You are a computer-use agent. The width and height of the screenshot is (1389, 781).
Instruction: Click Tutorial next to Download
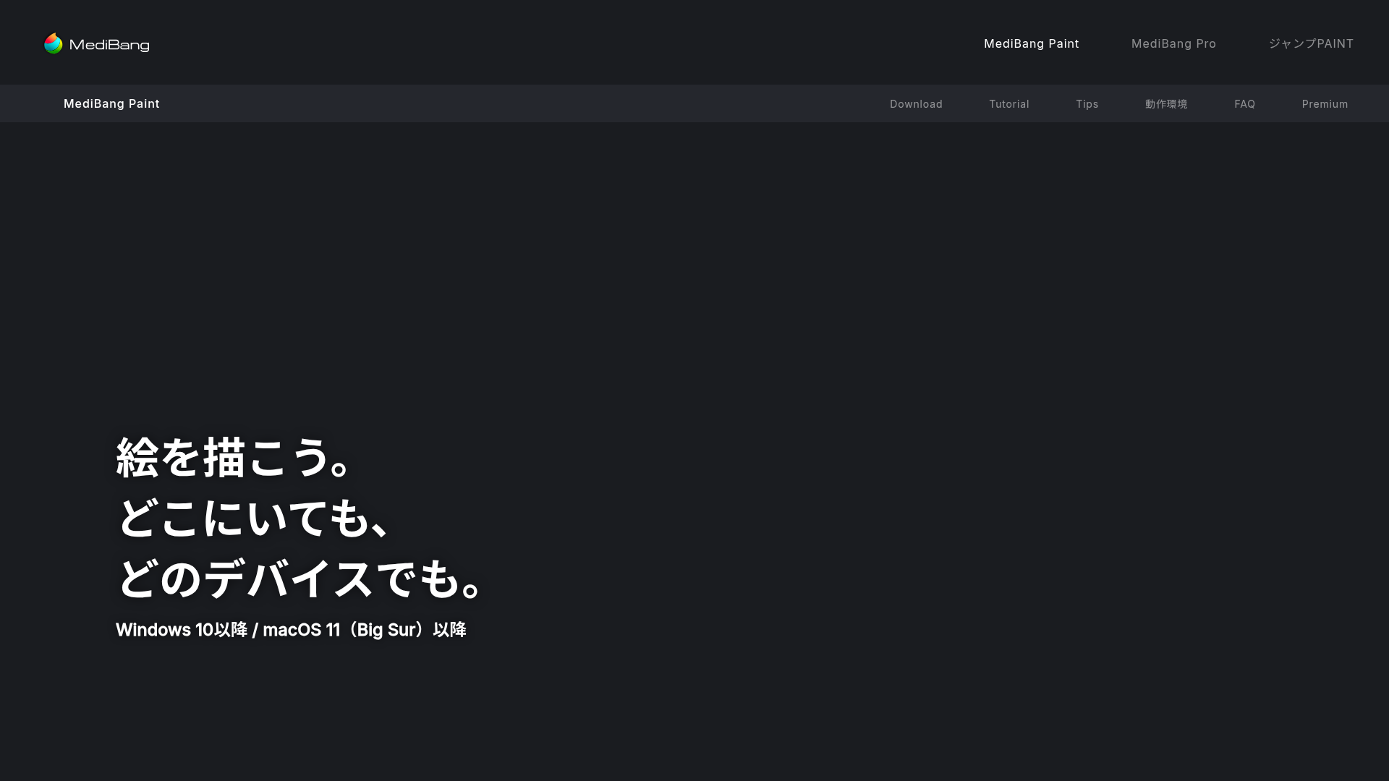tap(1008, 103)
